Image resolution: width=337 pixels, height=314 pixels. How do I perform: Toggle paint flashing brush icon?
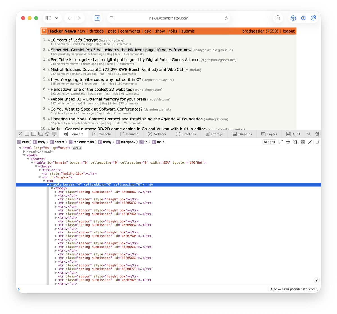310,142
